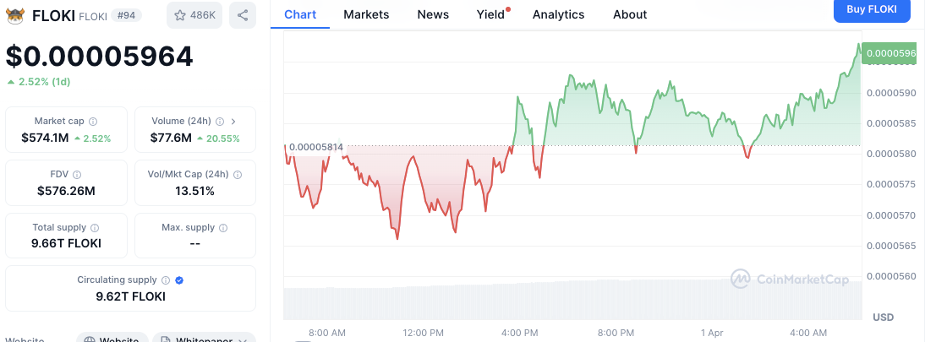925x342 pixels.
Task: Open the Website link chip
Action: [111, 339]
